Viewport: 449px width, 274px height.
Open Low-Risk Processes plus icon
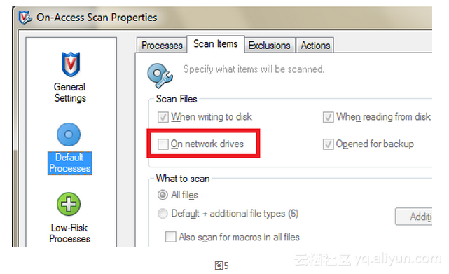tap(69, 204)
